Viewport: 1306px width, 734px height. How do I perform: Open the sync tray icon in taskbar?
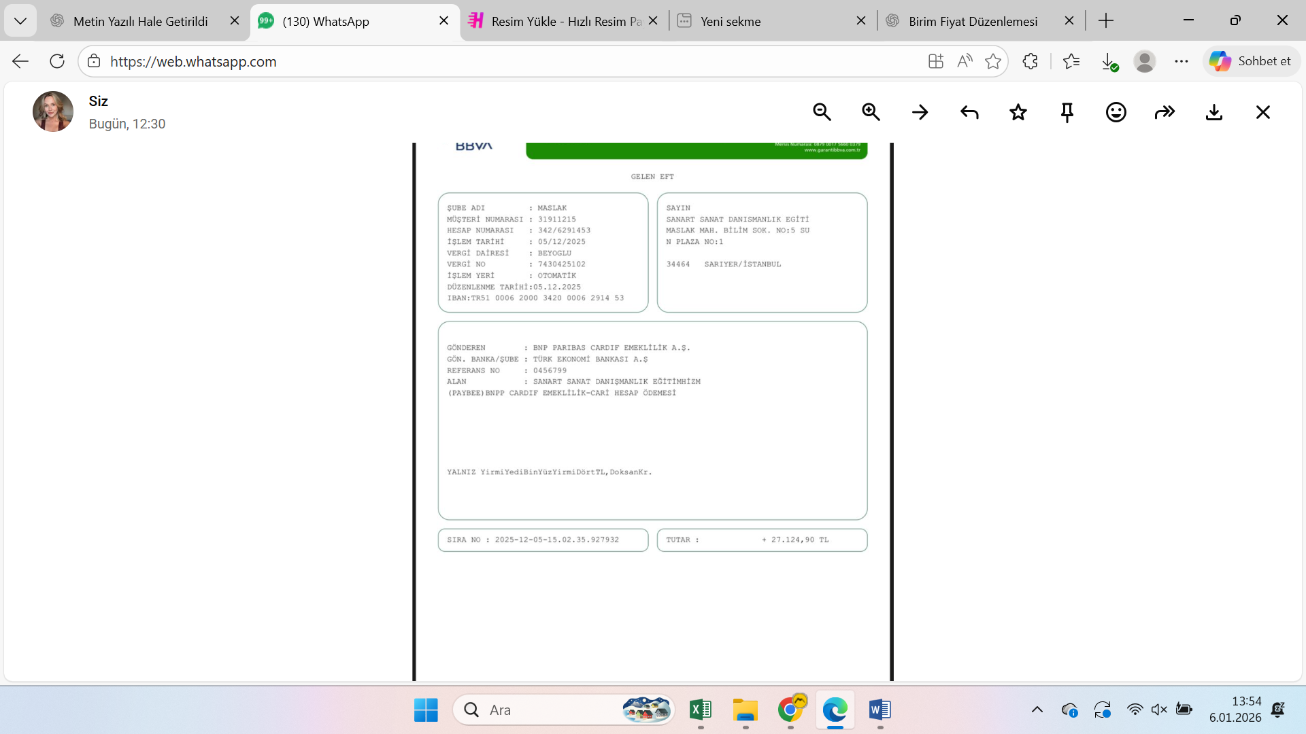(x=1102, y=710)
